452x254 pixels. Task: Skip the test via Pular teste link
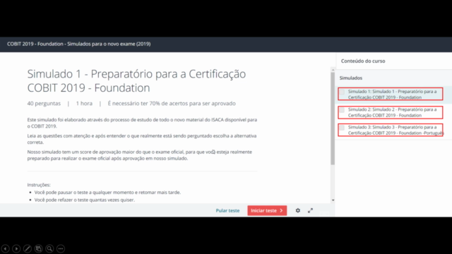pyautogui.click(x=227, y=210)
